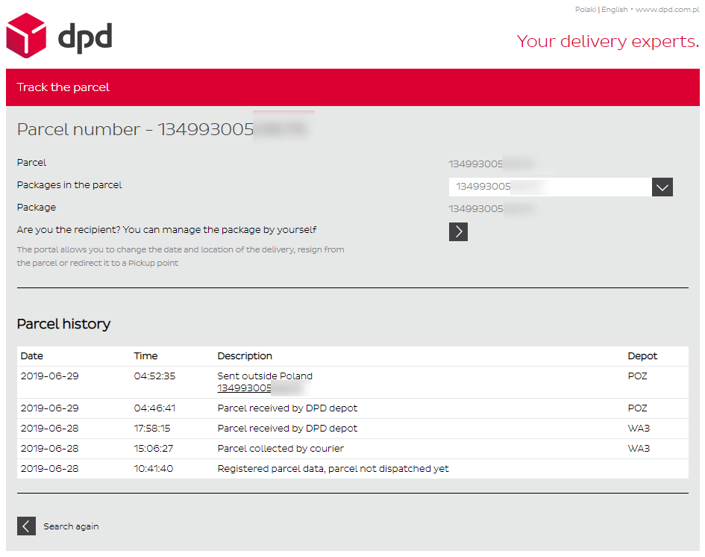This screenshot has height=557, width=705.
Task: Select the Parcel collected by courier row
Action: pos(281,449)
